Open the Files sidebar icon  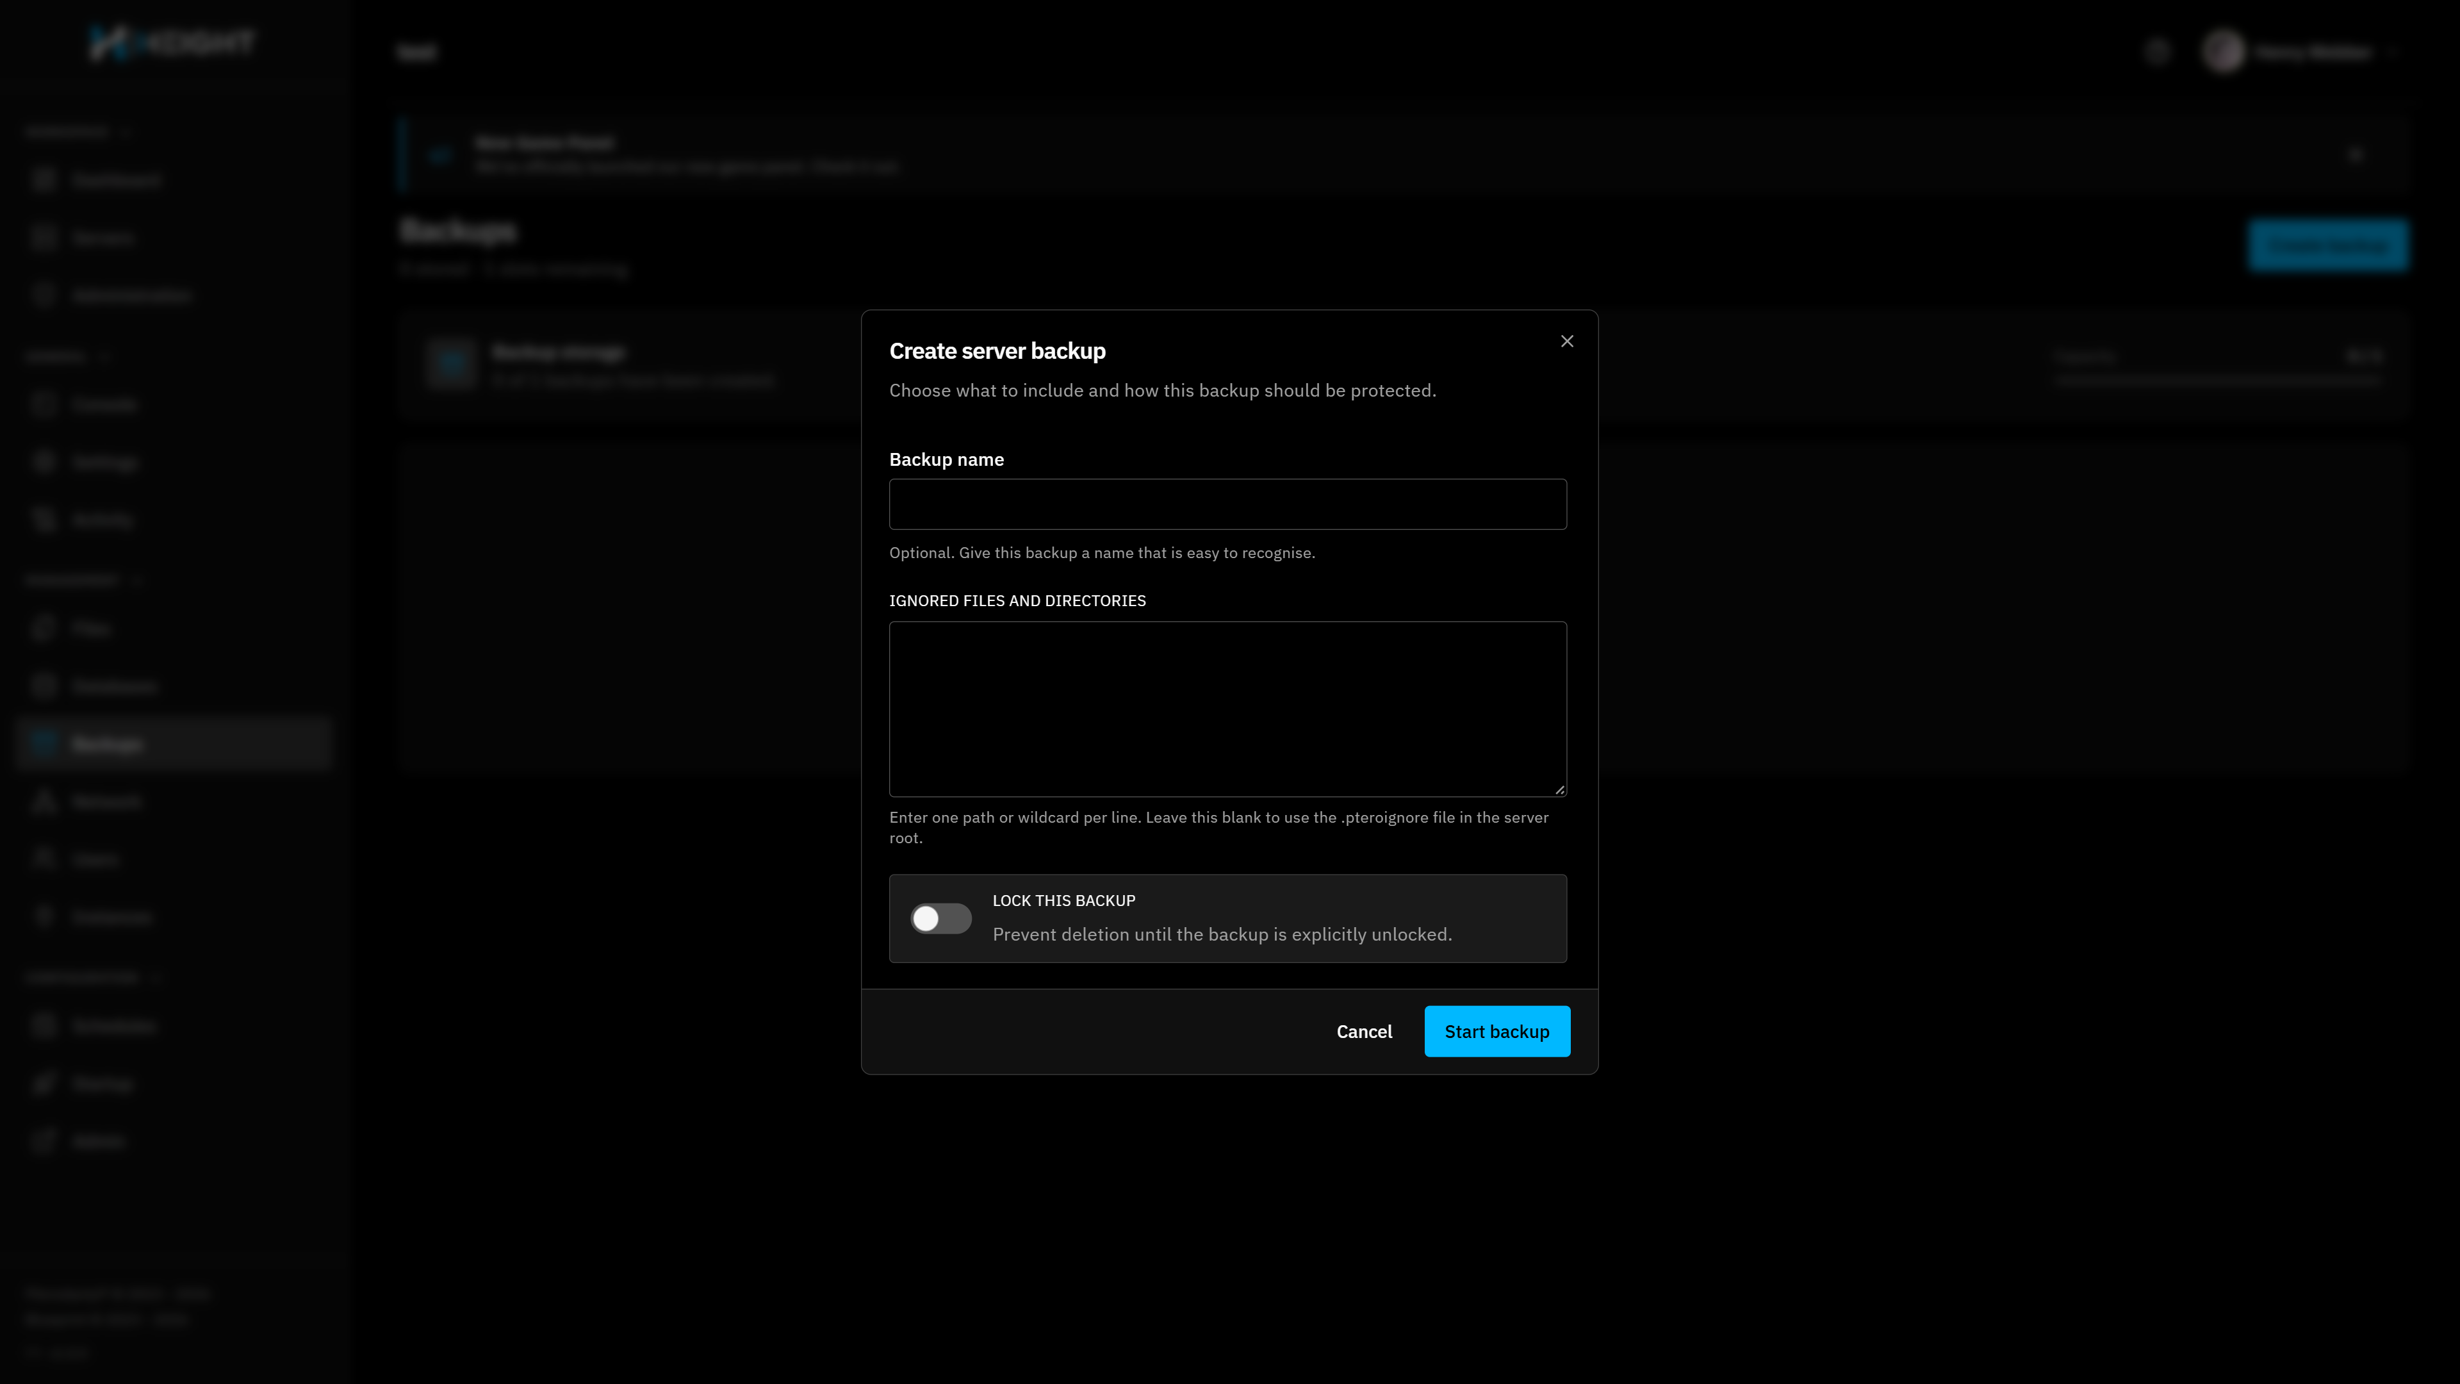tap(44, 629)
